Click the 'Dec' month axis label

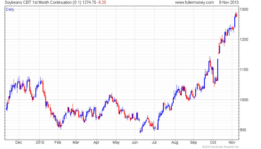(19, 143)
